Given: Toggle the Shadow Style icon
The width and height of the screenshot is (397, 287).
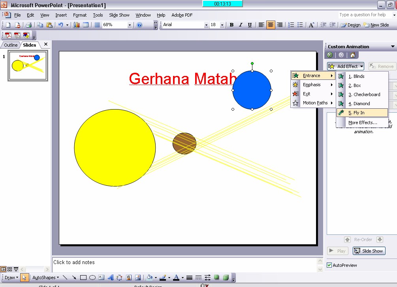Looking at the screenshot, I should coord(217,278).
